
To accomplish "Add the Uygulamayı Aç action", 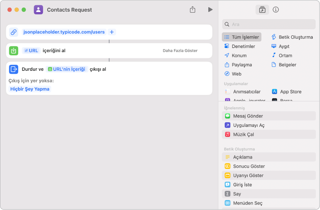I will [268, 125].
